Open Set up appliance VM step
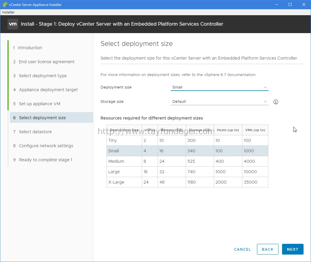Viewport: 311px width, 262px height. point(37,104)
